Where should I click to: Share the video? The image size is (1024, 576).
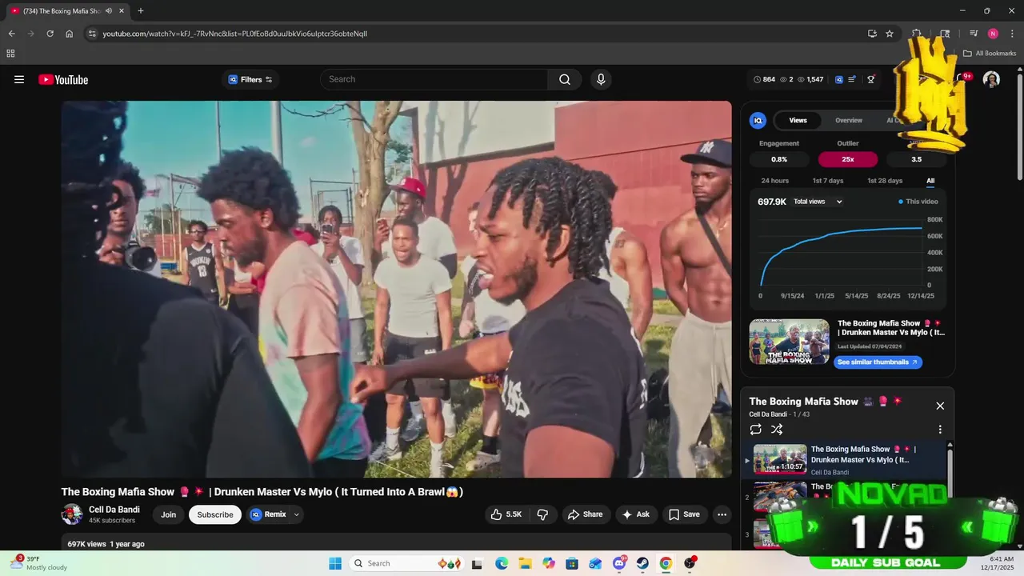[585, 514]
